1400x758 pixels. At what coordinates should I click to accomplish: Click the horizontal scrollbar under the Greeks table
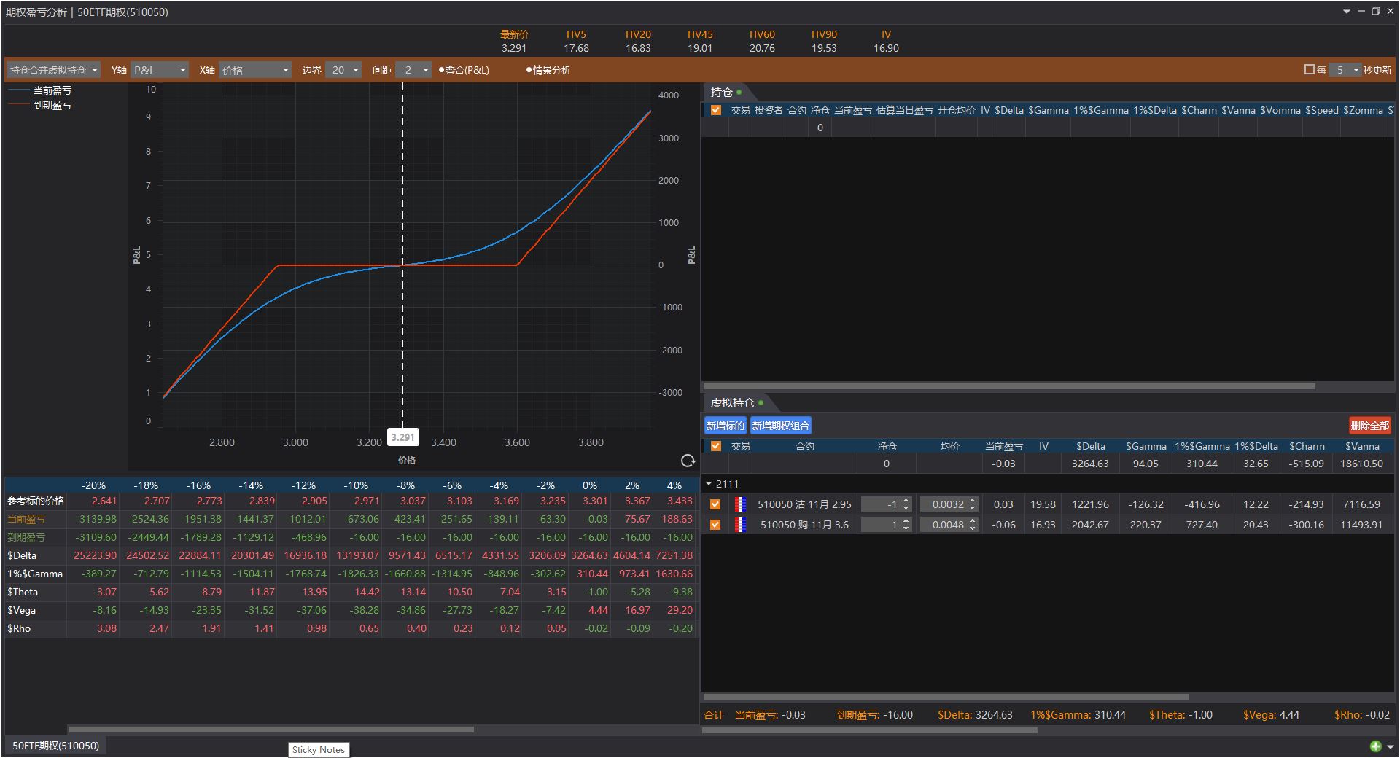(271, 729)
